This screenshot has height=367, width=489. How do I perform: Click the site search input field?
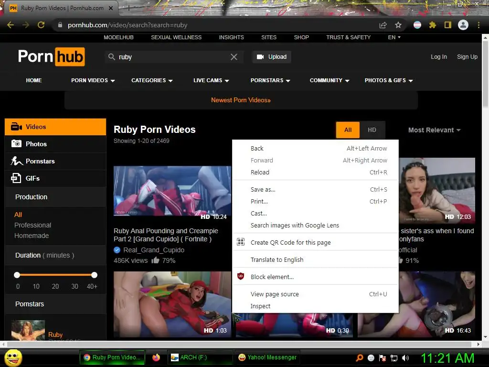tap(174, 57)
